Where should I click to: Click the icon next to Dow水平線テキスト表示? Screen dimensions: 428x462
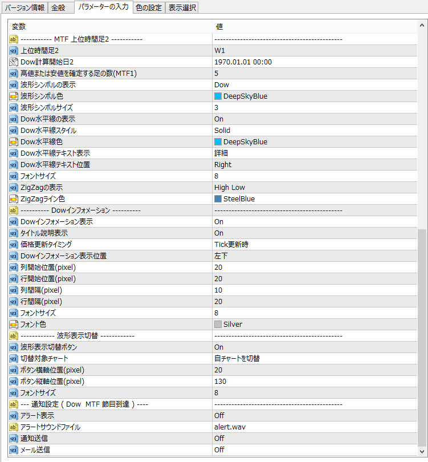pyautogui.click(x=14, y=153)
